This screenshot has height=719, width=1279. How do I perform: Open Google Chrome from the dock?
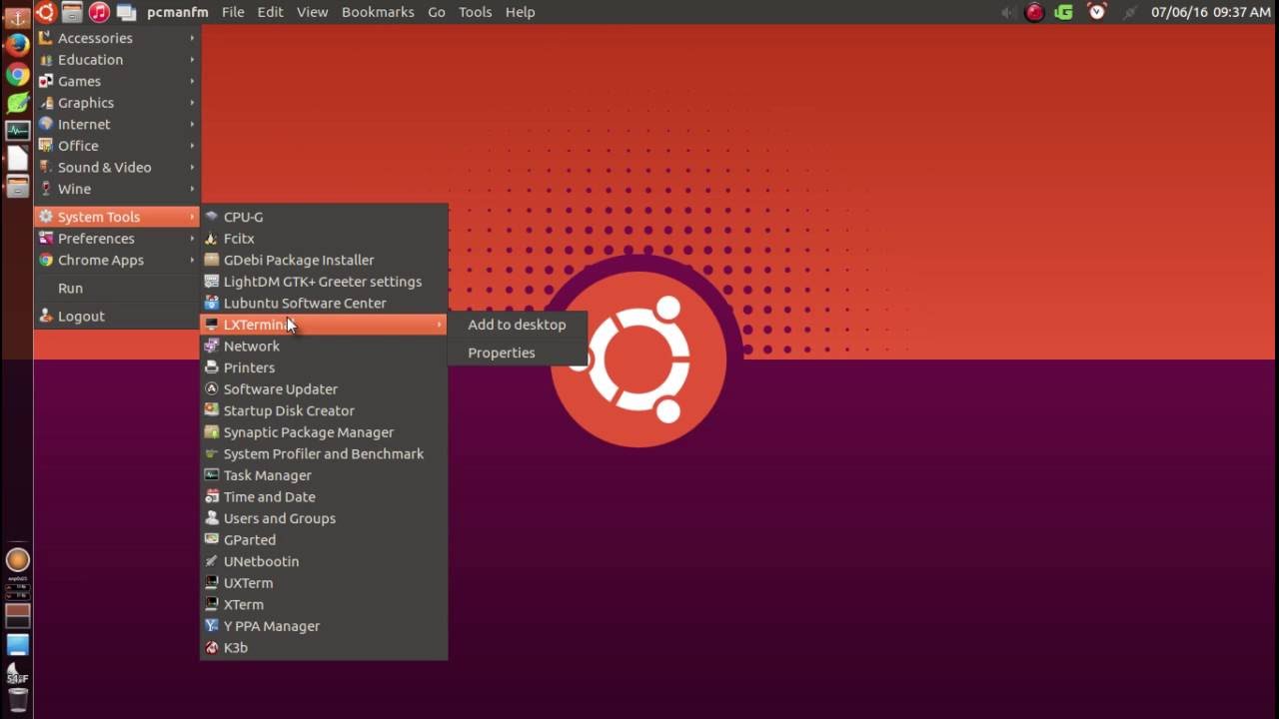18,74
